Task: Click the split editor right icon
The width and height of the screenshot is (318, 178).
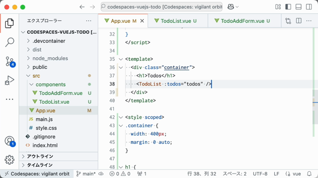Action: (x=299, y=21)
